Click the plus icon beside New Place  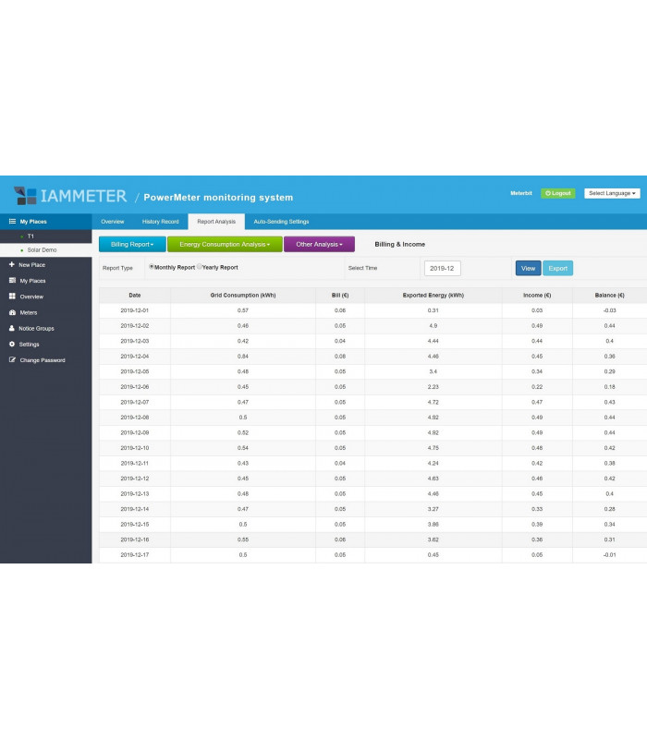pos(12,264)
